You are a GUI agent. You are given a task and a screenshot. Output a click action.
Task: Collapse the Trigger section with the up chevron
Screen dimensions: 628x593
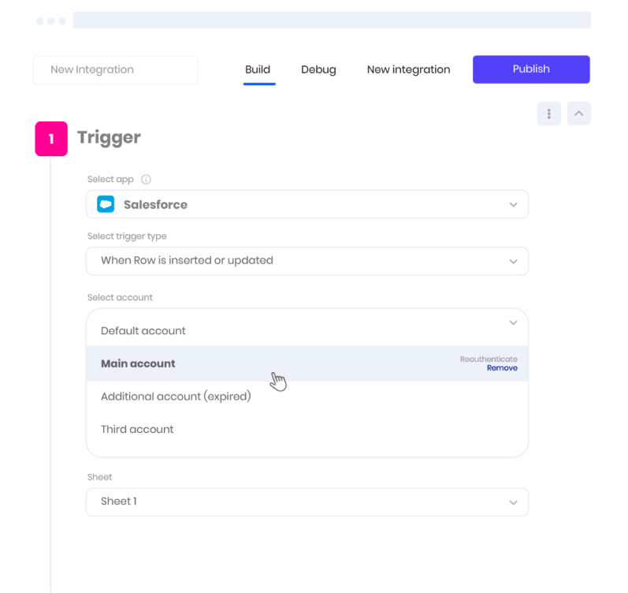[578, 114]
